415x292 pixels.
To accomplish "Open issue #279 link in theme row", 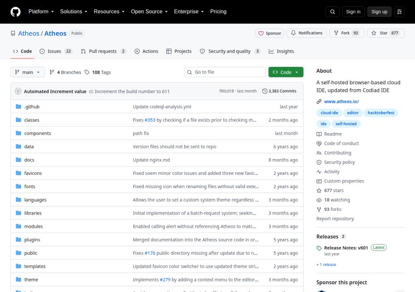I will click(x=165, y=279).
